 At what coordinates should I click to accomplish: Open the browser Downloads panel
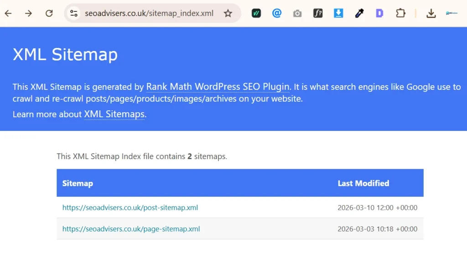click(431, 13)
